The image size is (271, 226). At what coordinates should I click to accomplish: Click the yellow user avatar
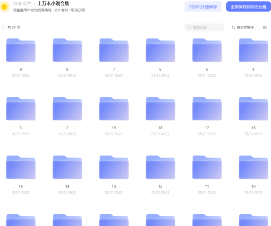coord(5,6)
